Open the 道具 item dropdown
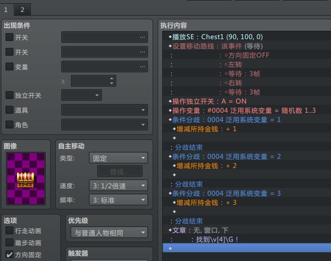This screenshot has height=261, width=331. pyautogui.click(x=105, y=110)
